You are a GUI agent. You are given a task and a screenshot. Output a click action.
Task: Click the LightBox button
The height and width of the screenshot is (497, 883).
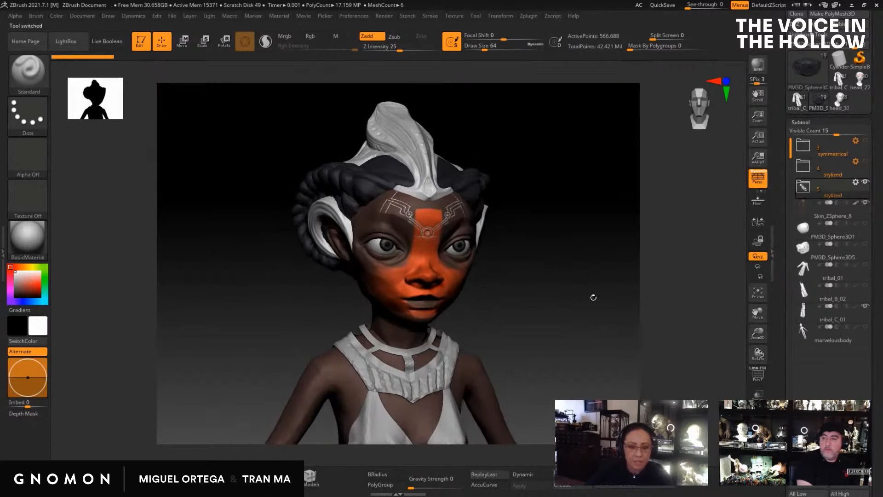point(66,41)
